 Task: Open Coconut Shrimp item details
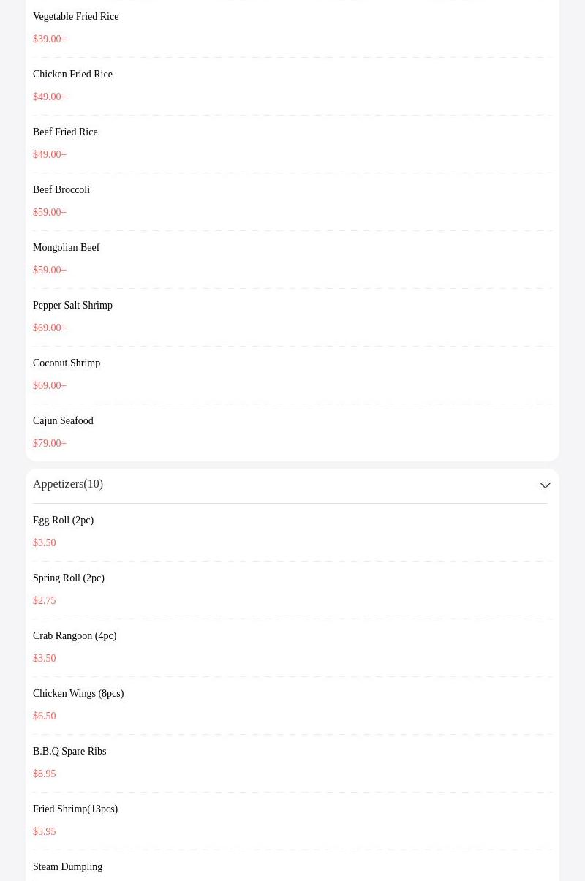coord(292,374)
